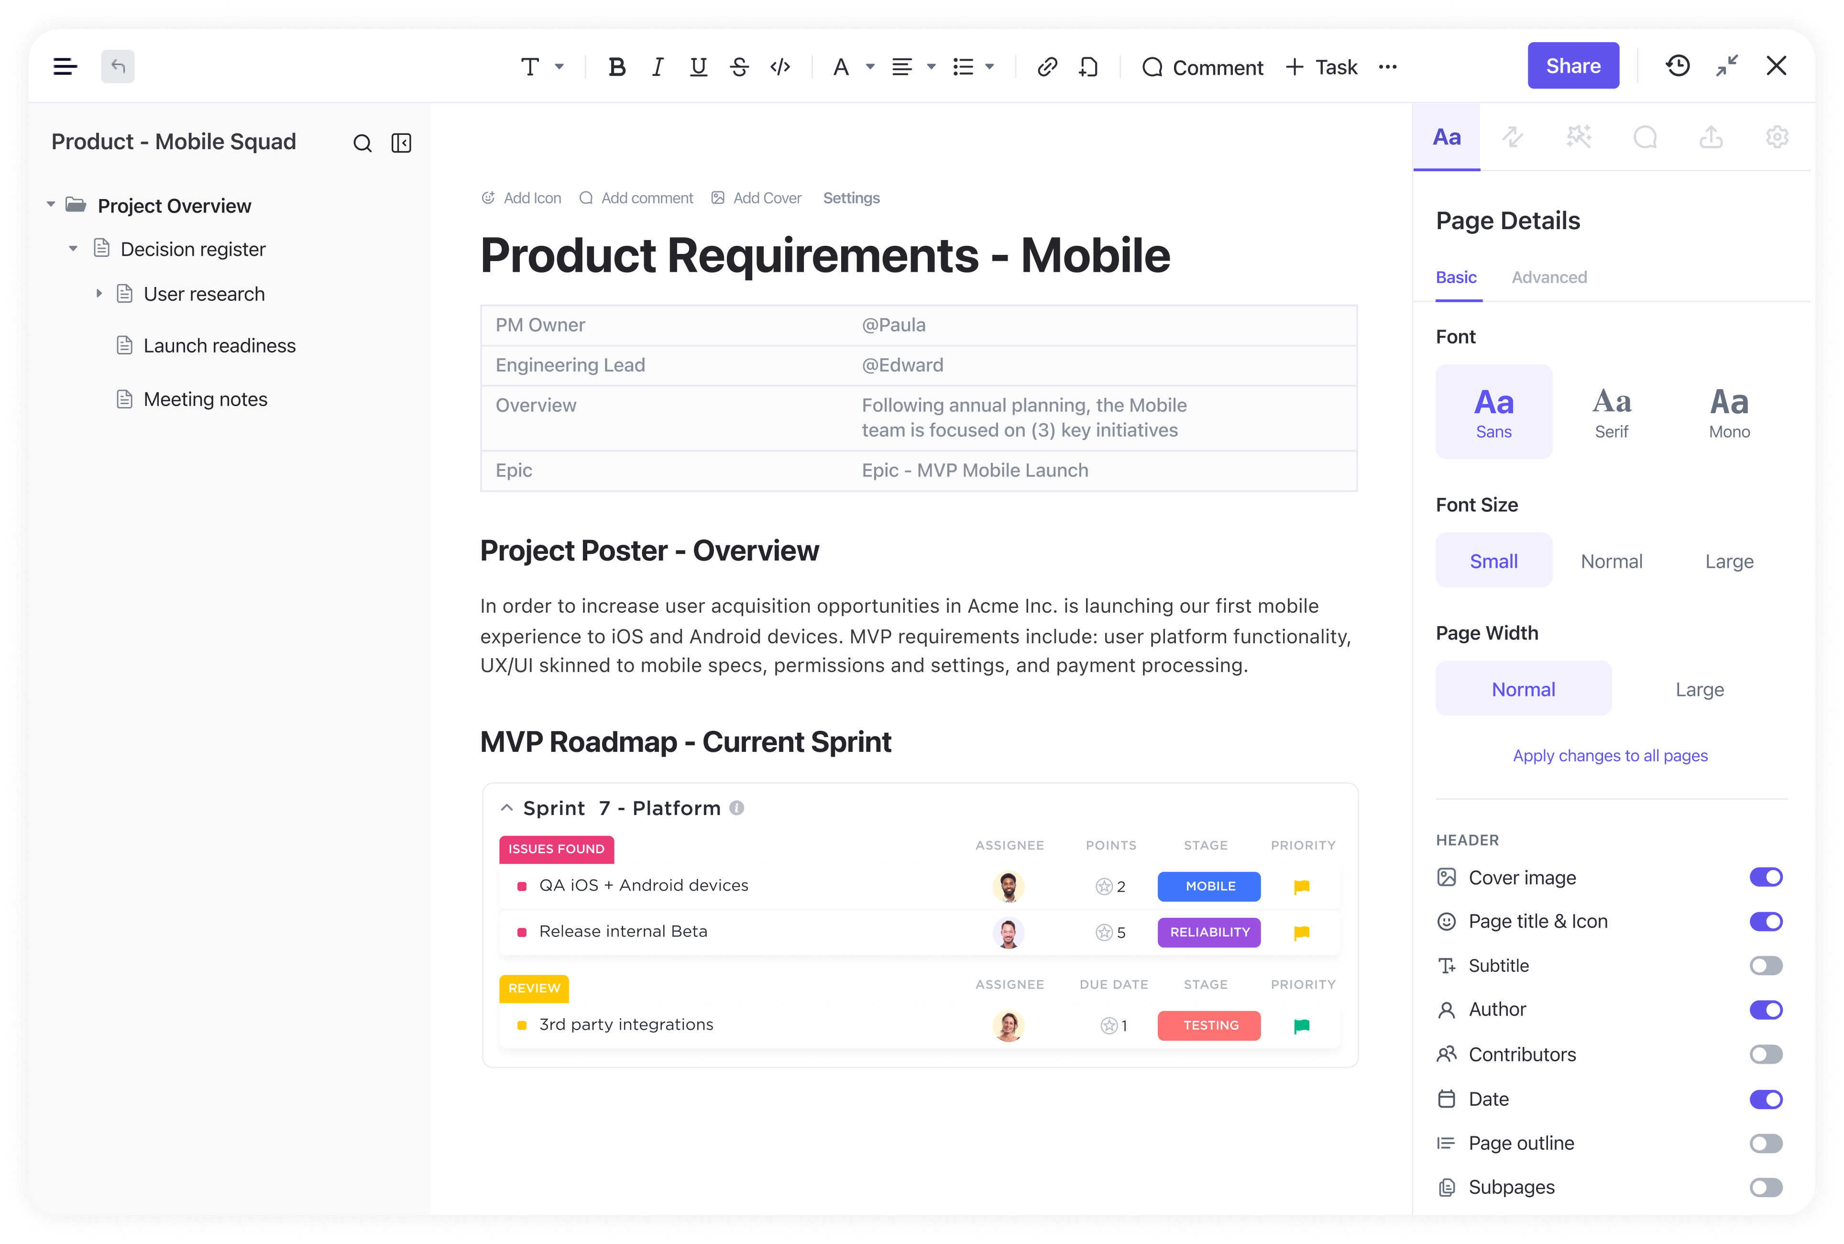
Task: Select Large font size option
Action: pos(1730,561)
